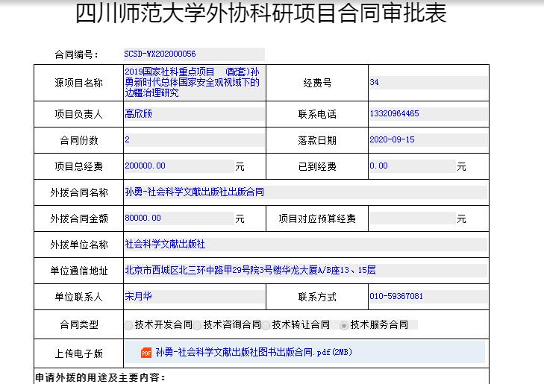Click the 单位通信地址 field
This screenshot has width=544, height=384.
(306, 271)
